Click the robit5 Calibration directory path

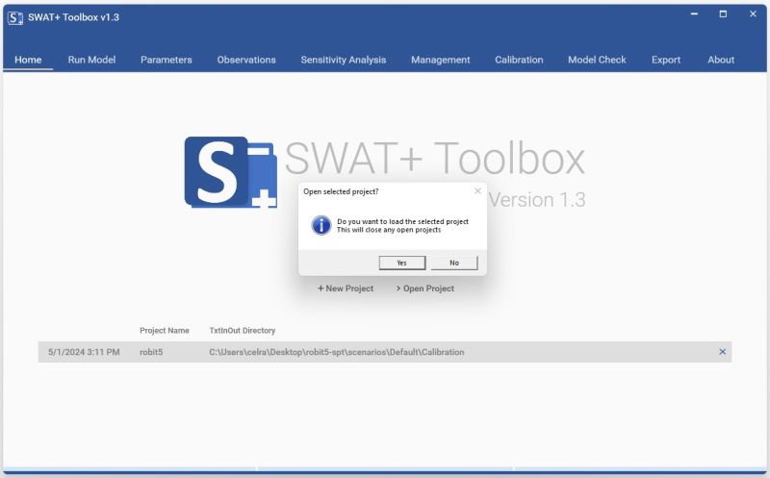(x=336, y=352)
